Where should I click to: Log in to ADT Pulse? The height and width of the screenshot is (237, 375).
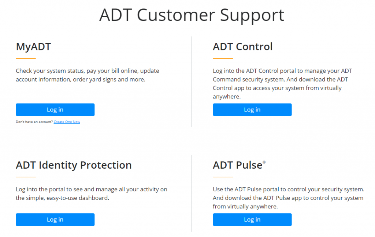[x=252, y=219]
